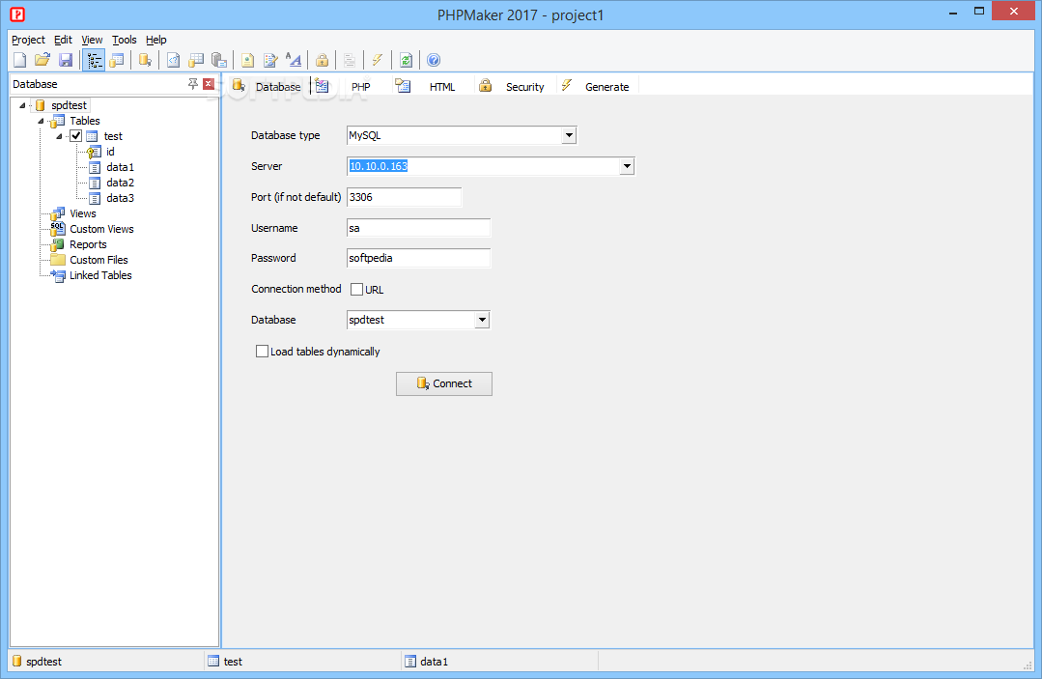Open the Database type dropdown
Viewport: 1042px width, 679px height.
coord(569,135)
